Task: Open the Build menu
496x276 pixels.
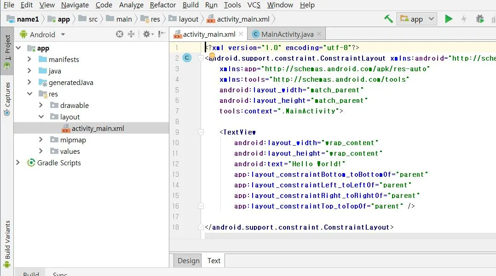Action: point(191,5)
